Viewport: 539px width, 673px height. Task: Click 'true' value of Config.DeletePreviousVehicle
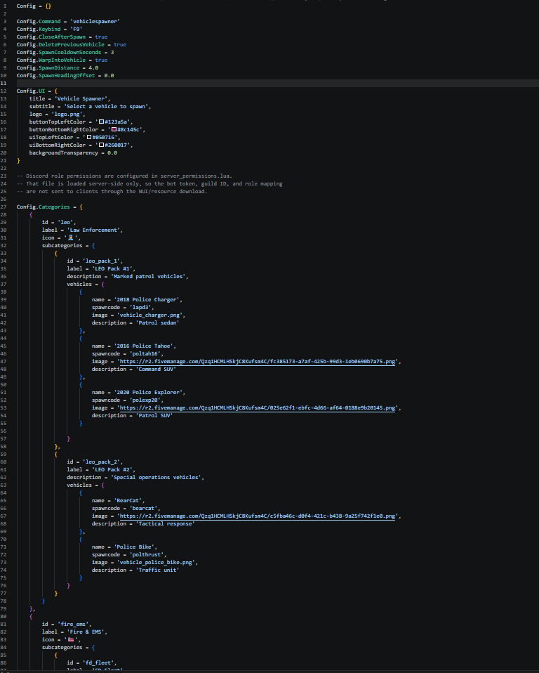tap(120, 45)
